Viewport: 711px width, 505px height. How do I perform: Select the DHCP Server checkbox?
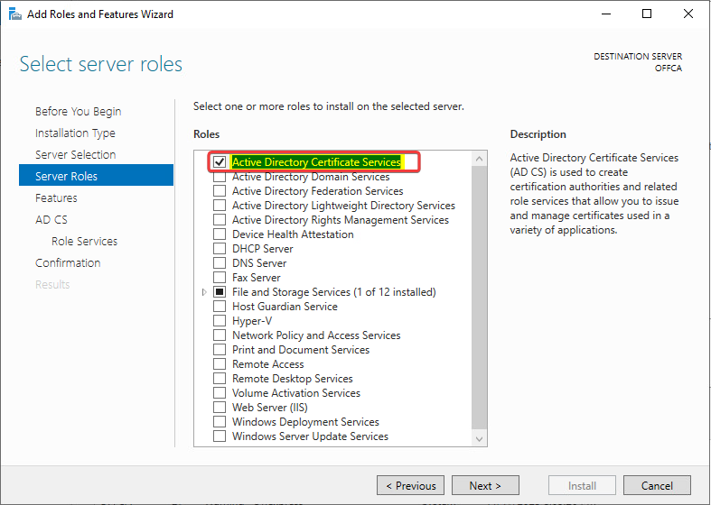220,249
